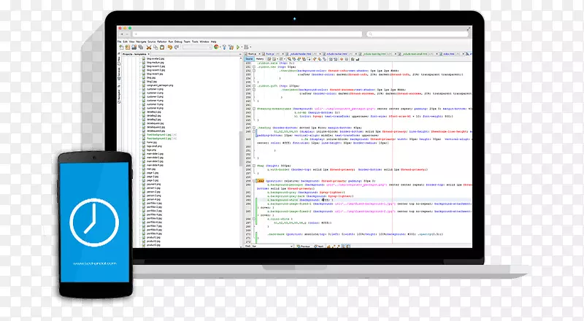Select the Projects panel tab
584x321 pixels.
click(132, 54)
